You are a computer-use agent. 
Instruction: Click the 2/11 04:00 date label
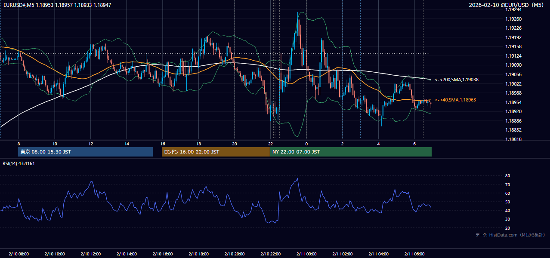379,254
